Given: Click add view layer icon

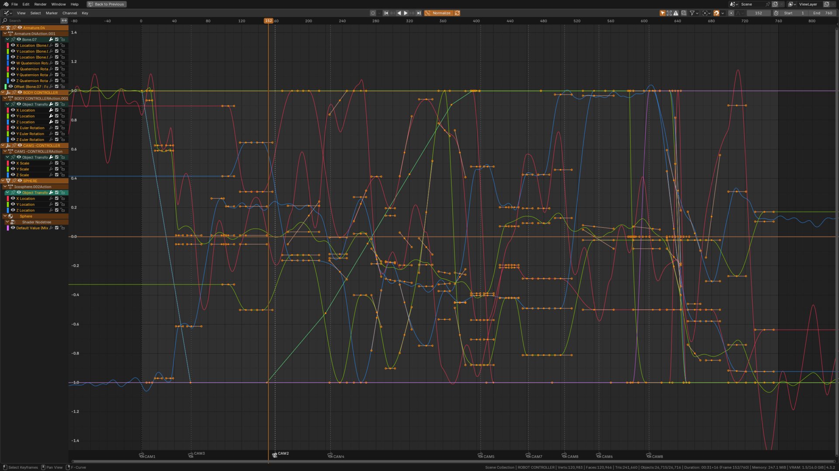Looking at the screenshot, I should 826,4.
